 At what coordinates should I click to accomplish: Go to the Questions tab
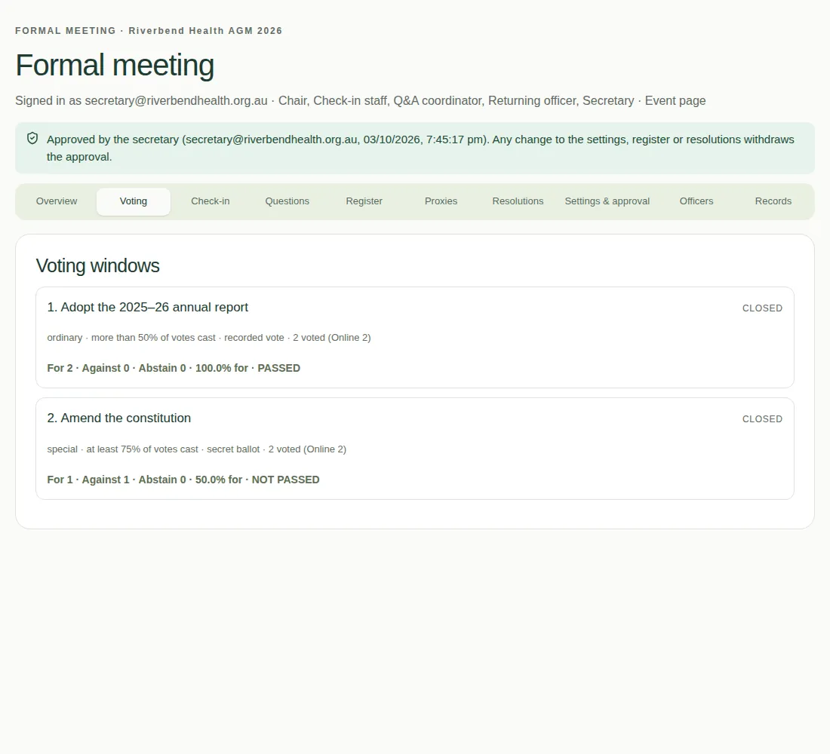tap(287, 201)
